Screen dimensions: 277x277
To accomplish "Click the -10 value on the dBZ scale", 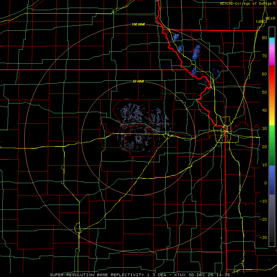I will tap(263, 201).
